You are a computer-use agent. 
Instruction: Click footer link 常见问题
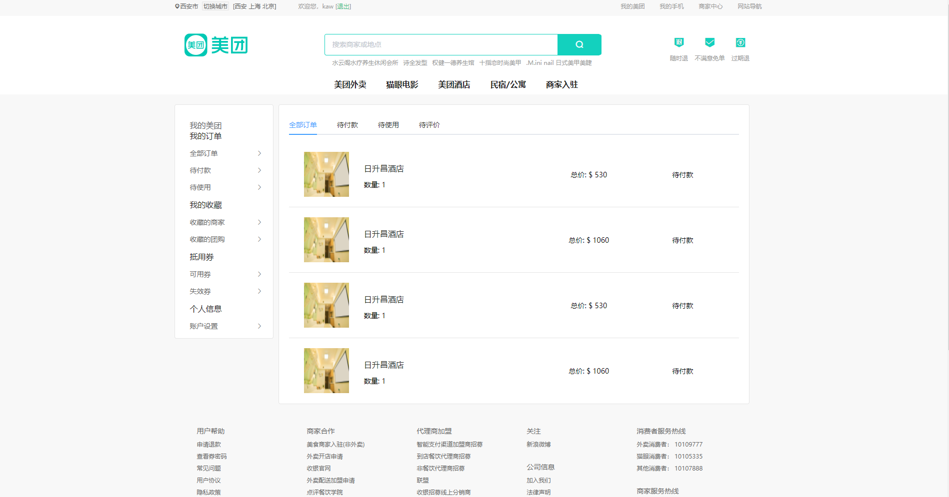tap(208, 469)
